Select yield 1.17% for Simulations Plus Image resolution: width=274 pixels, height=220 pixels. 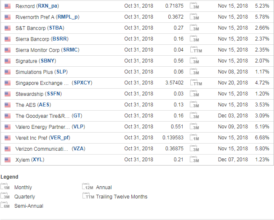tap(262, 72)
